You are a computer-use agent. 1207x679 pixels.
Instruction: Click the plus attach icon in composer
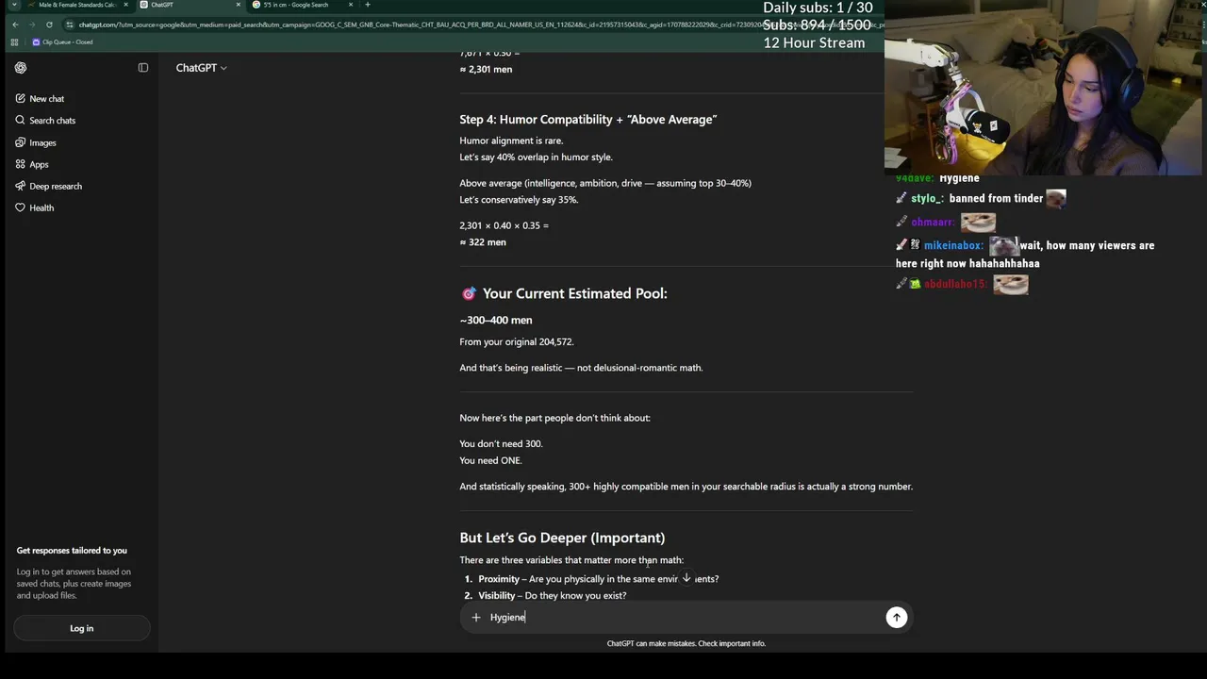pos(476,617)
